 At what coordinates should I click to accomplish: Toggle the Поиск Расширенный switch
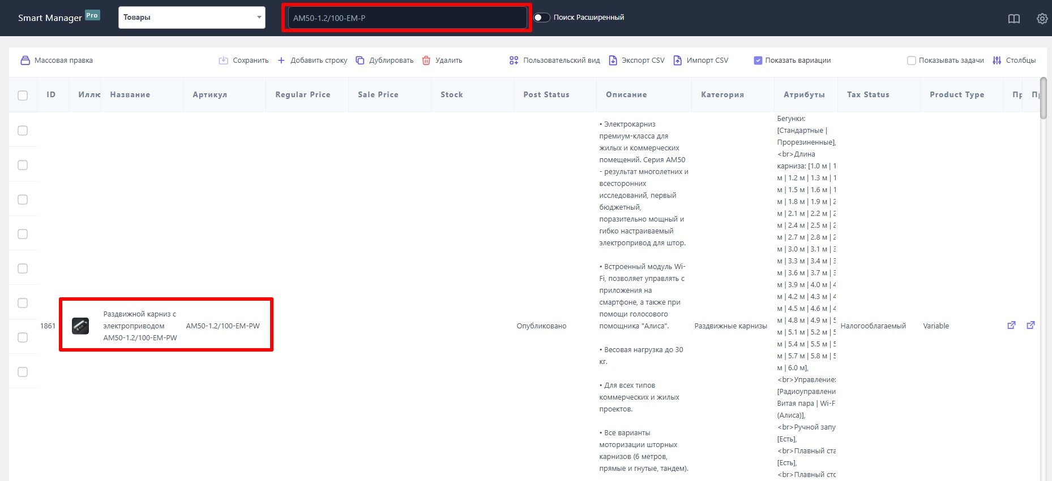tap(542, 18)
